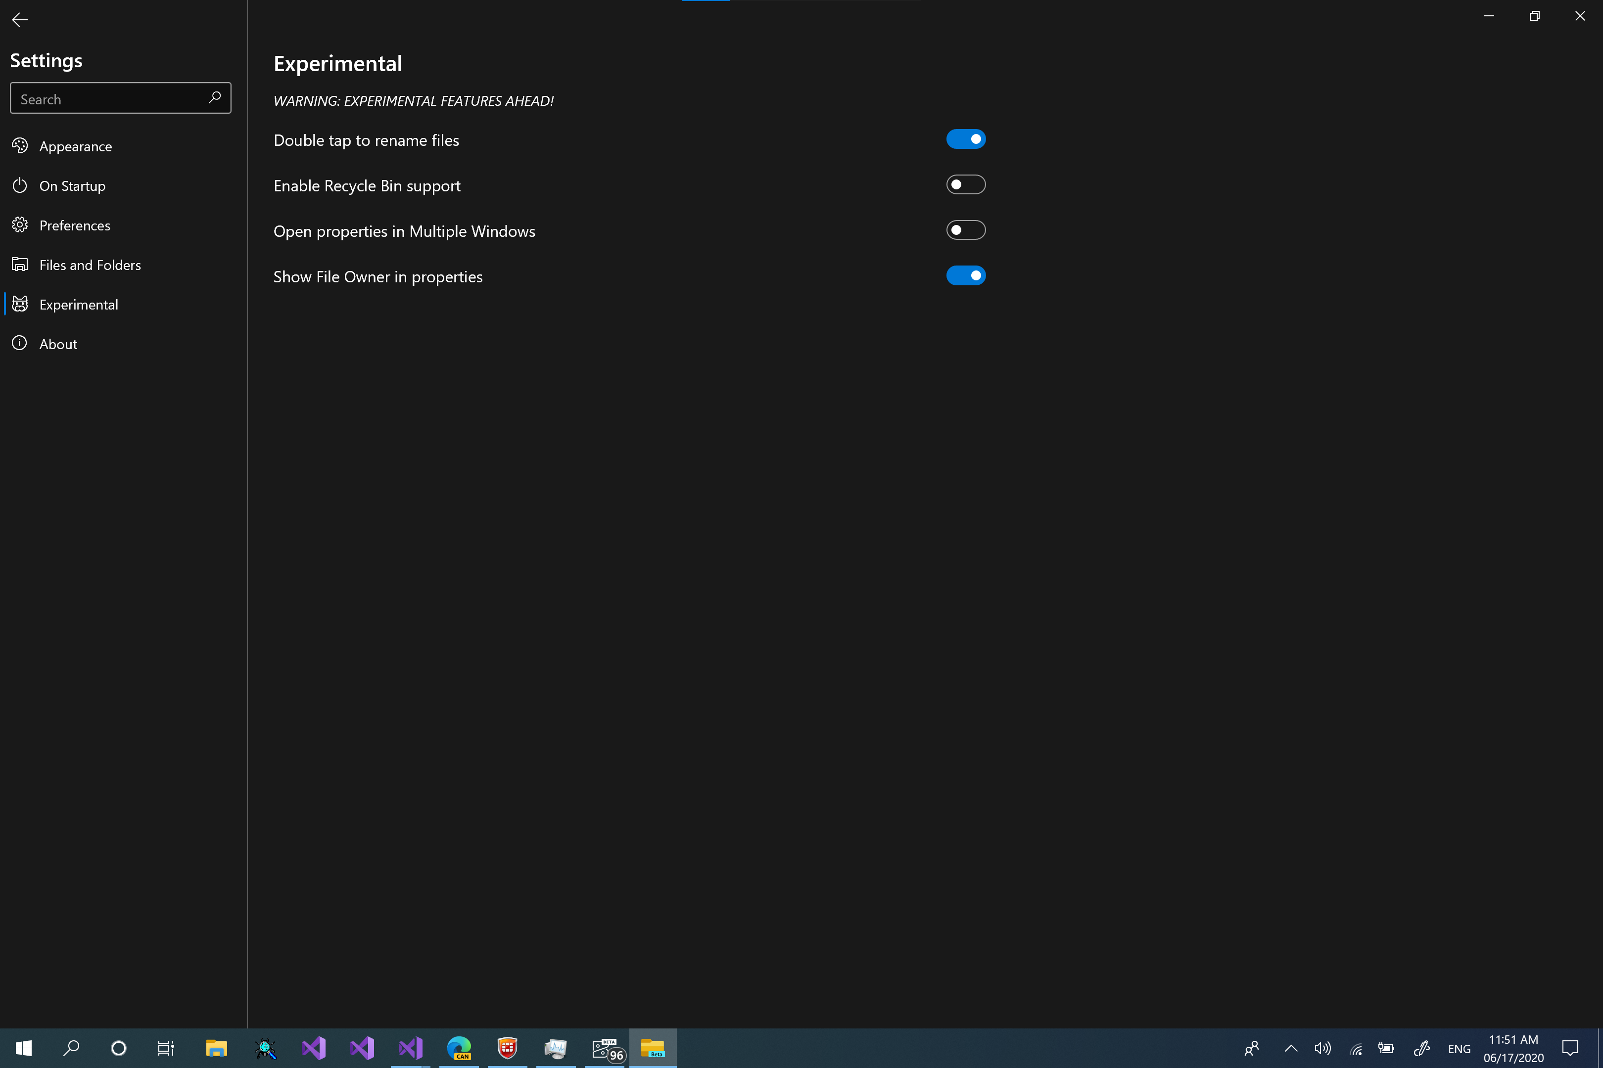The height and width of the screenshot is (1068, 1603).
Task: Click the Appearance palette icon
Action: click(20, 146)
